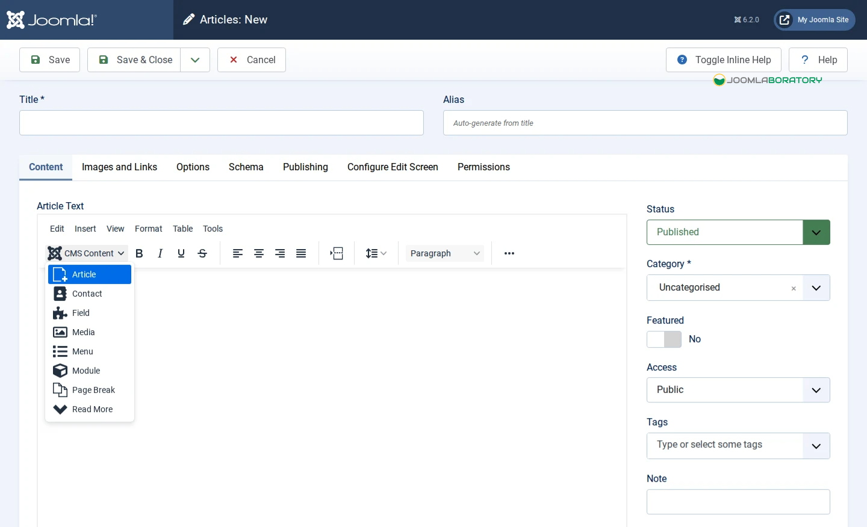This screenshot has width=867, height=527.
Task: Collapse the CMS Content dropdown
Action: coord(87,253)
